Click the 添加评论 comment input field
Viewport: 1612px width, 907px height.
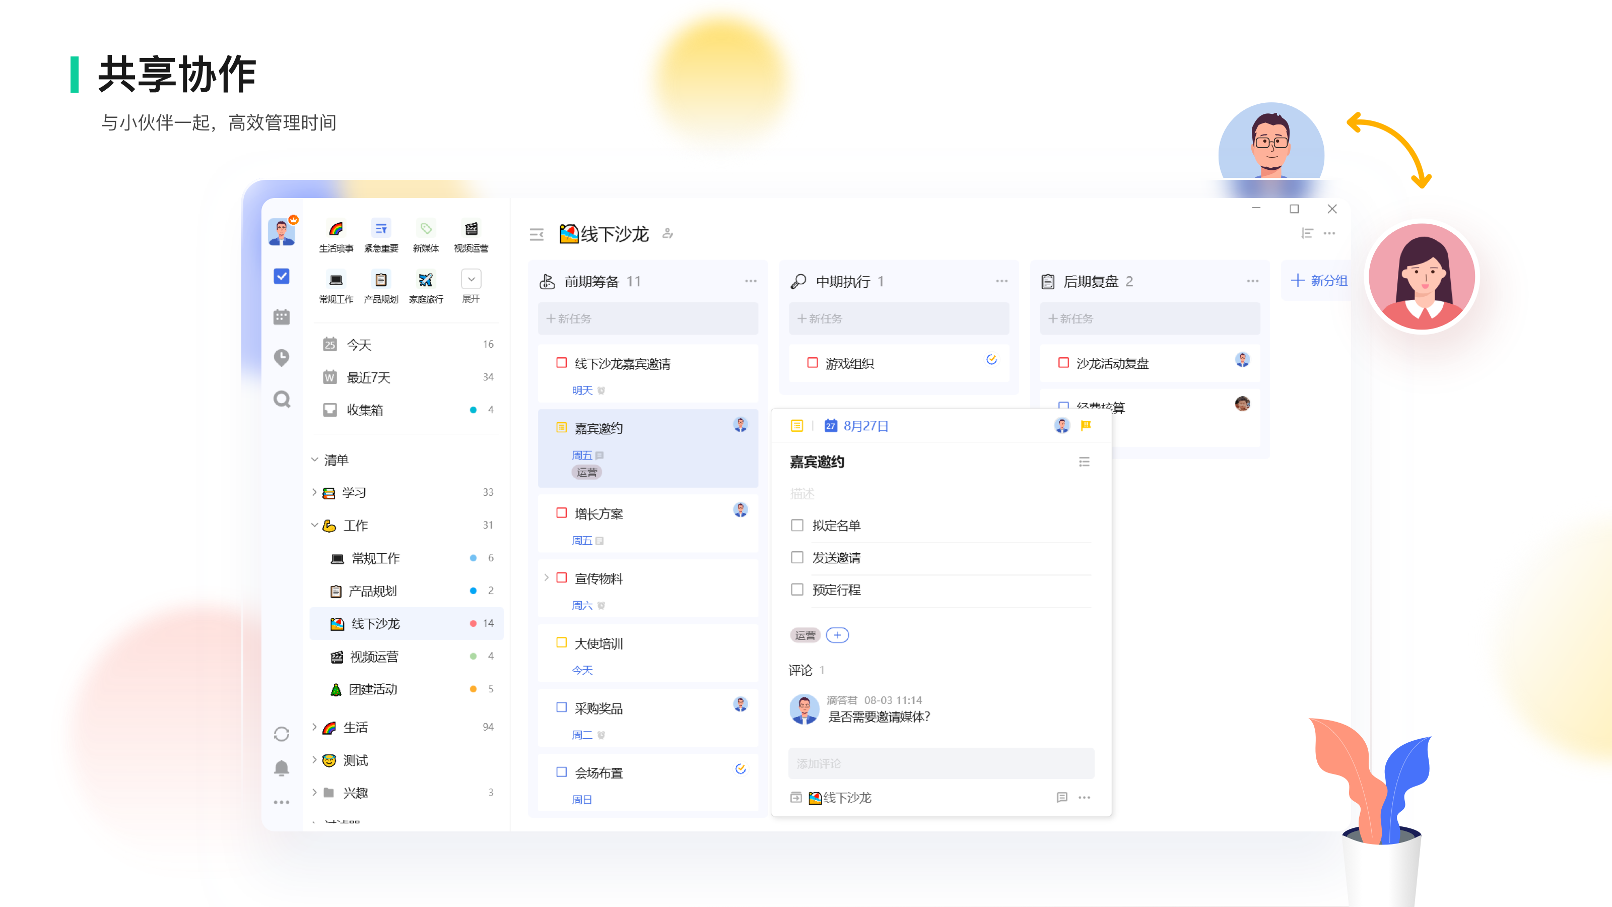coord(941,763)
